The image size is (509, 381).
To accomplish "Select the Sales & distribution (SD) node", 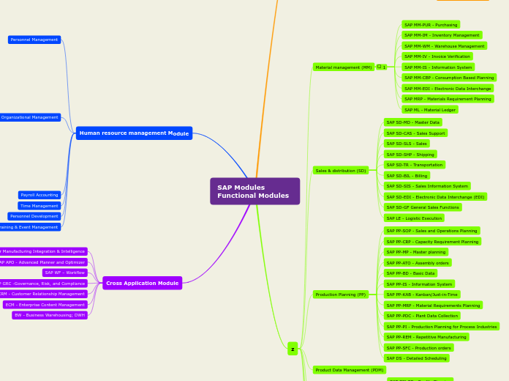I will (x=341, y=171).
